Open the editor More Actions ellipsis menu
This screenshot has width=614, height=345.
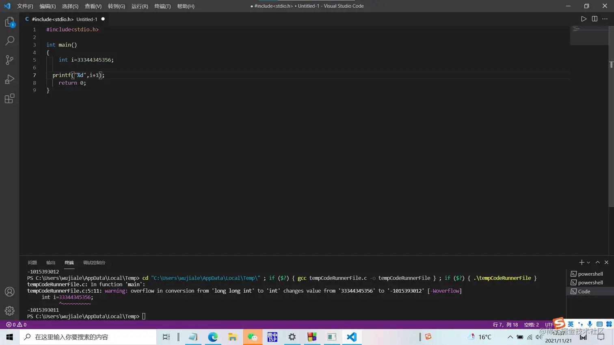605,19
